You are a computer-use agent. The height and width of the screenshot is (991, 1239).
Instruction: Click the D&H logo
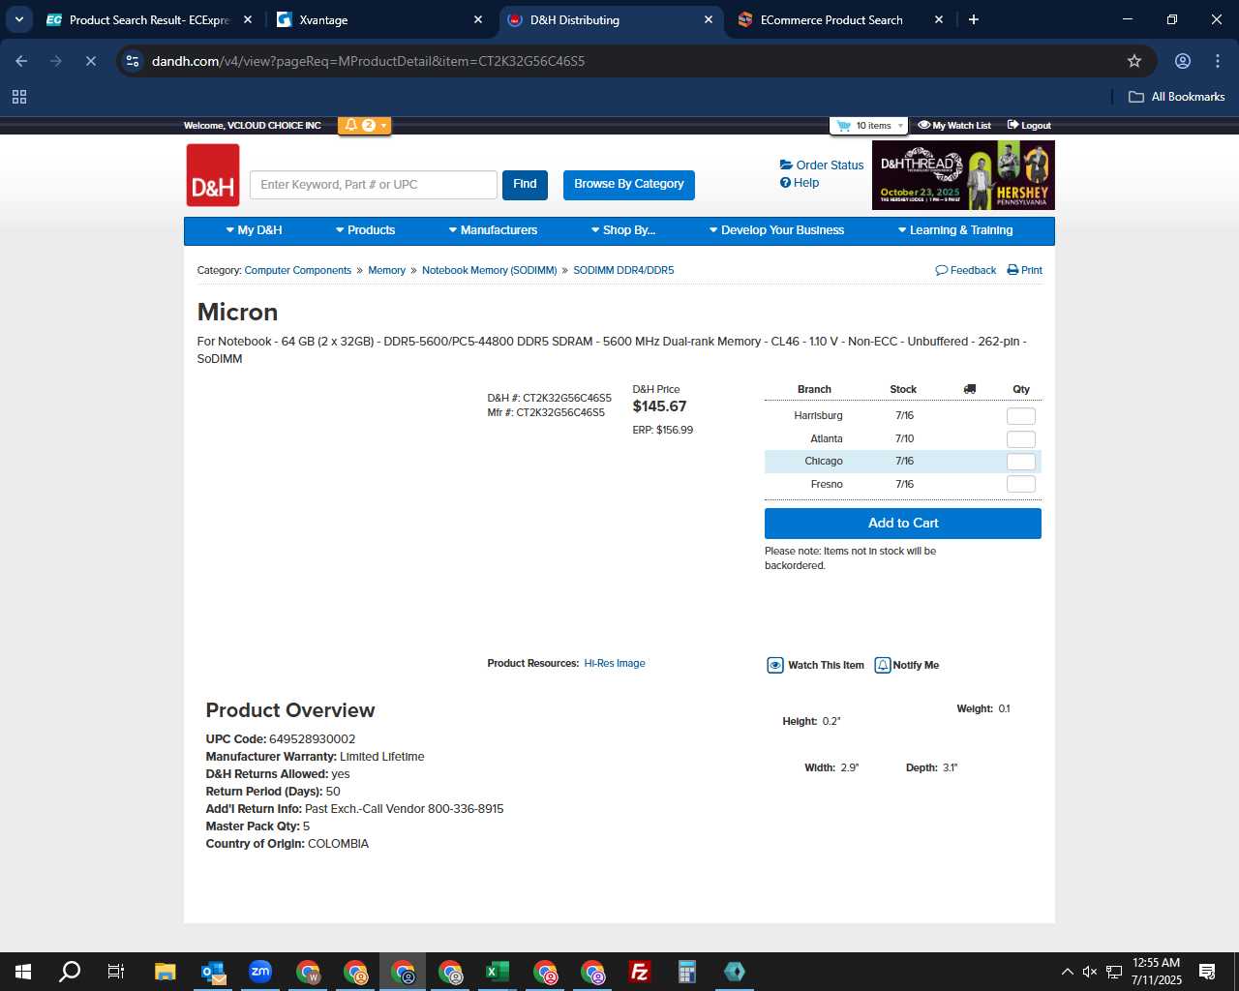coord(213,175)
